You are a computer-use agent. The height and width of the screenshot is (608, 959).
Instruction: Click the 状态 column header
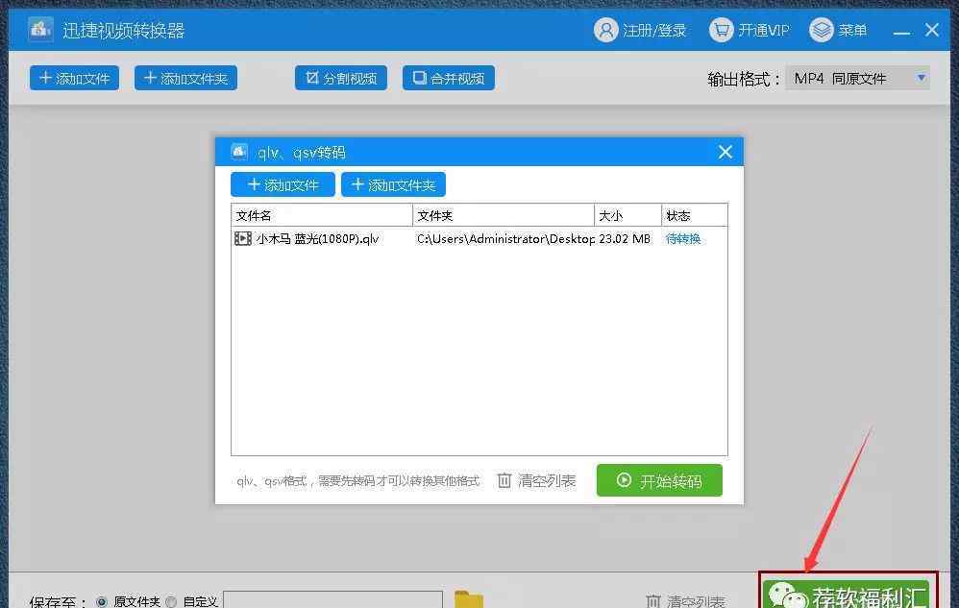tap(694, 215)
